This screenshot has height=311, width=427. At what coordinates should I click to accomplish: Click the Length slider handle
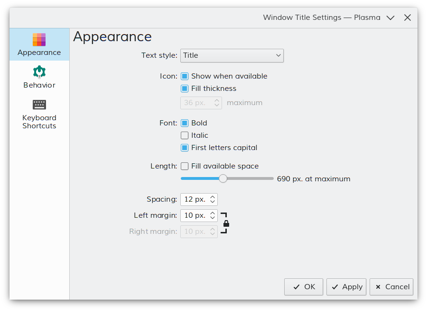coord(223,178)
